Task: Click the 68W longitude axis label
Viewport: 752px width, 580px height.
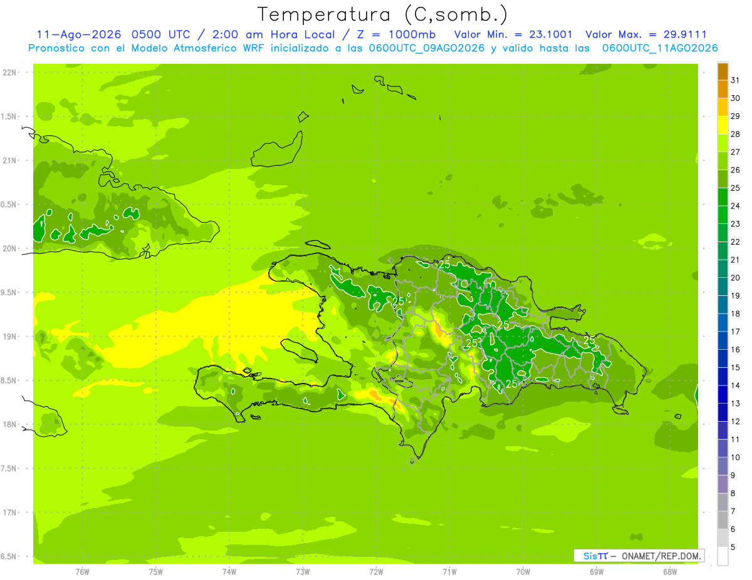Action: [670, 572]
